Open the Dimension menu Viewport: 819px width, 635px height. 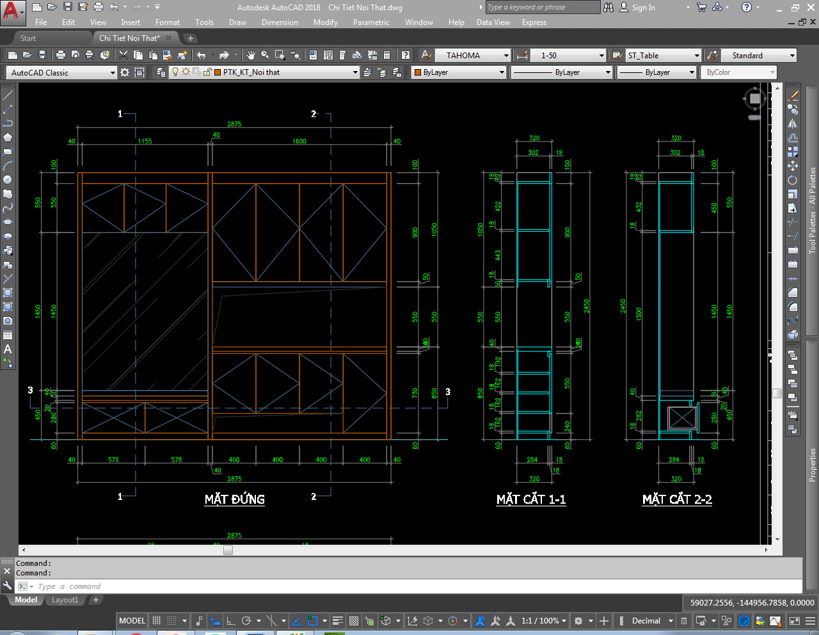point(280,22)
